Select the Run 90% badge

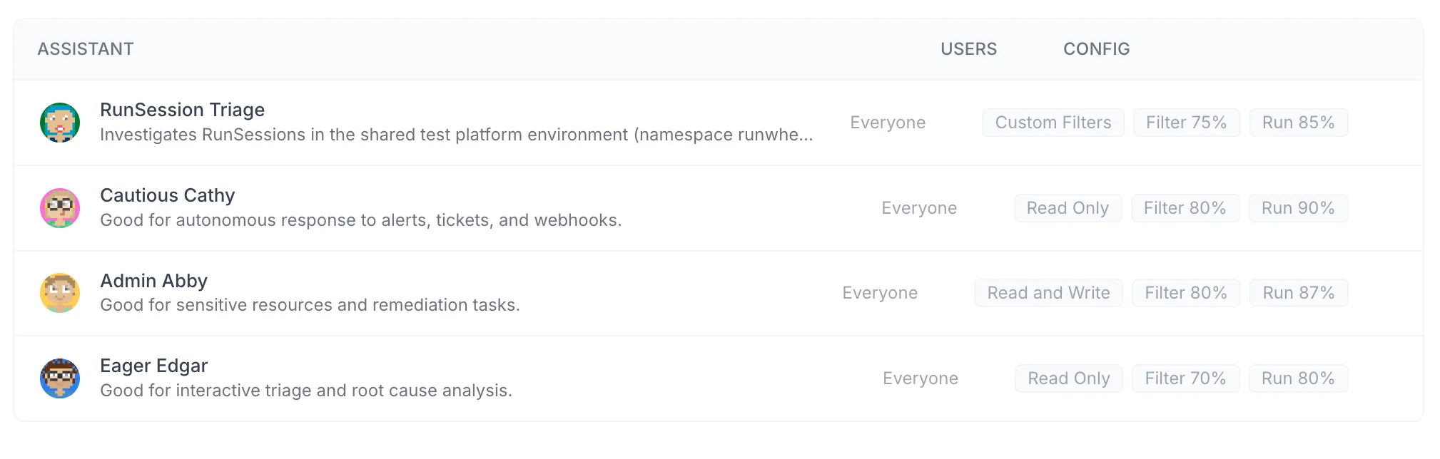click(x=1298, y=208)
